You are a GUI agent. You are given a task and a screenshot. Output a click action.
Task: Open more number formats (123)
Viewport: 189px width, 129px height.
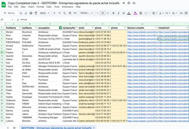pos(75,13)
